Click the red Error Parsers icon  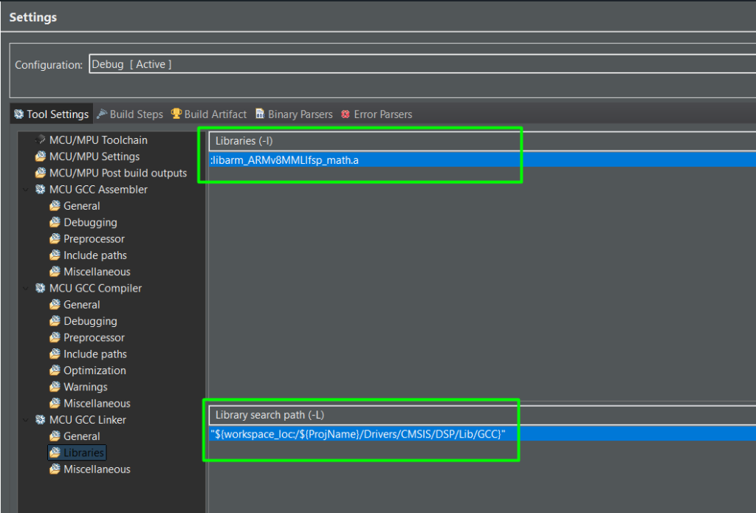(x=346, y=114)
